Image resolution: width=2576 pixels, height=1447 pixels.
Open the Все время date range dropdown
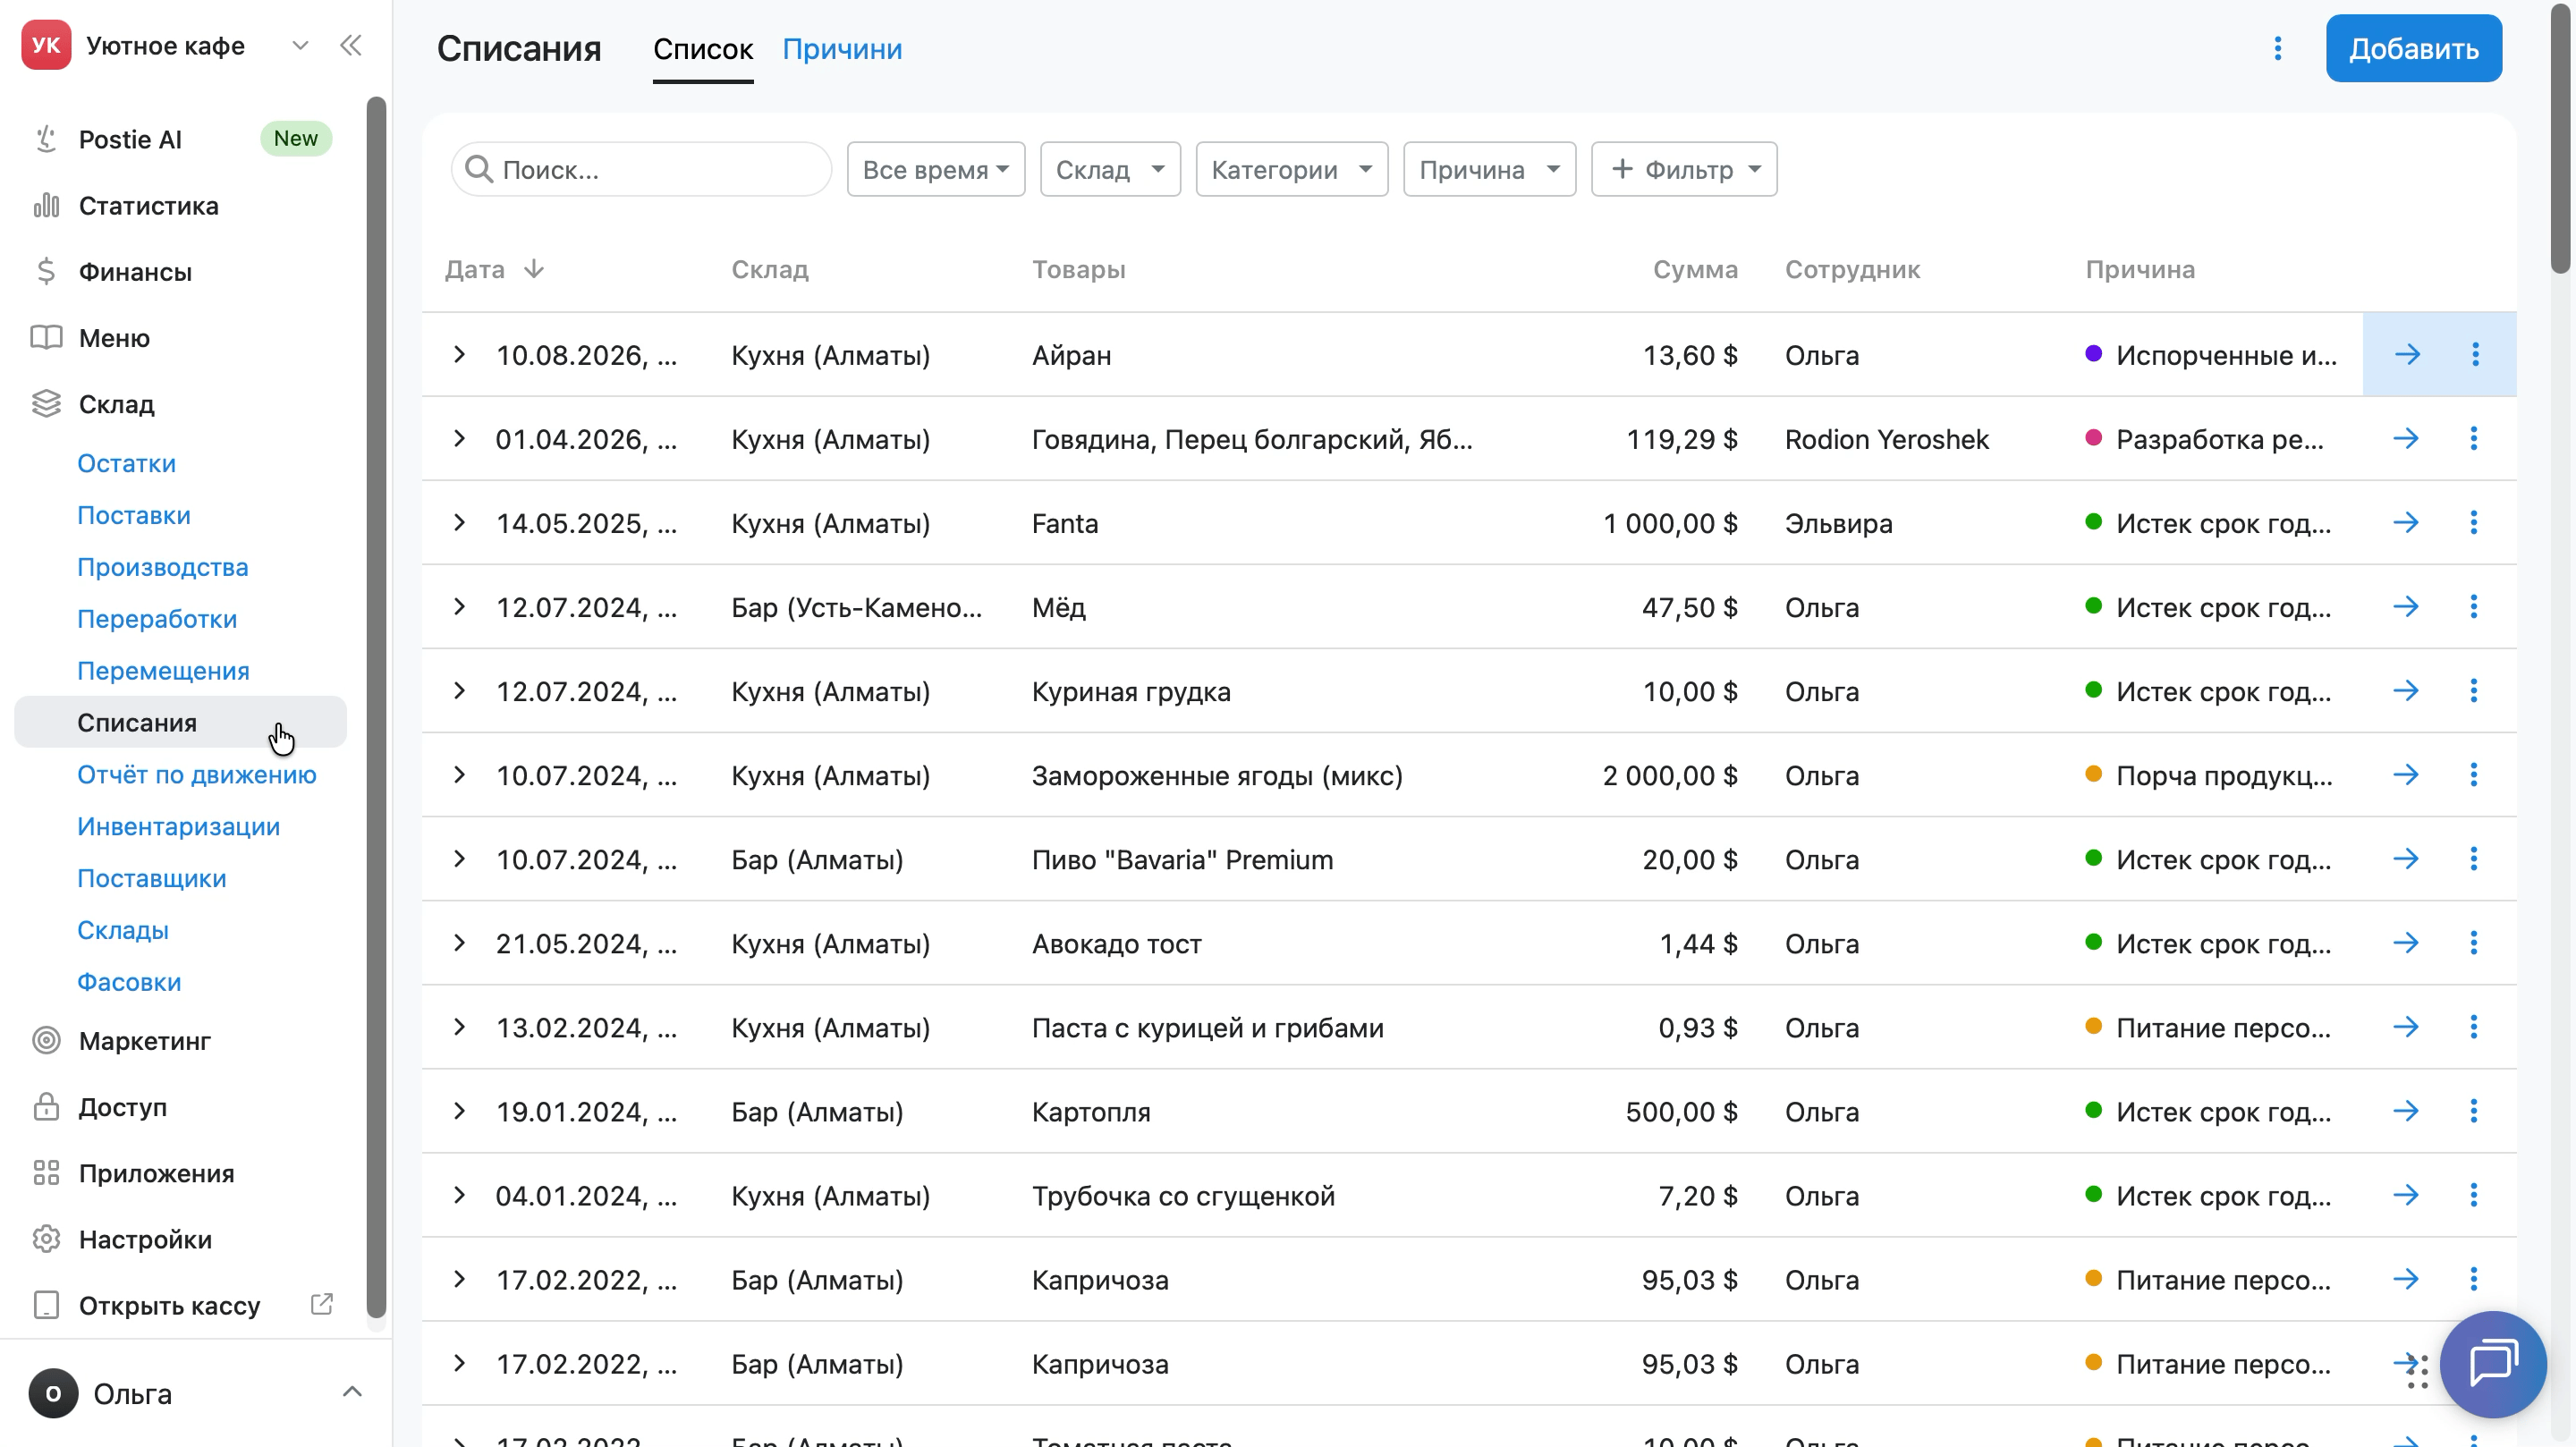(x=936, y=169)
